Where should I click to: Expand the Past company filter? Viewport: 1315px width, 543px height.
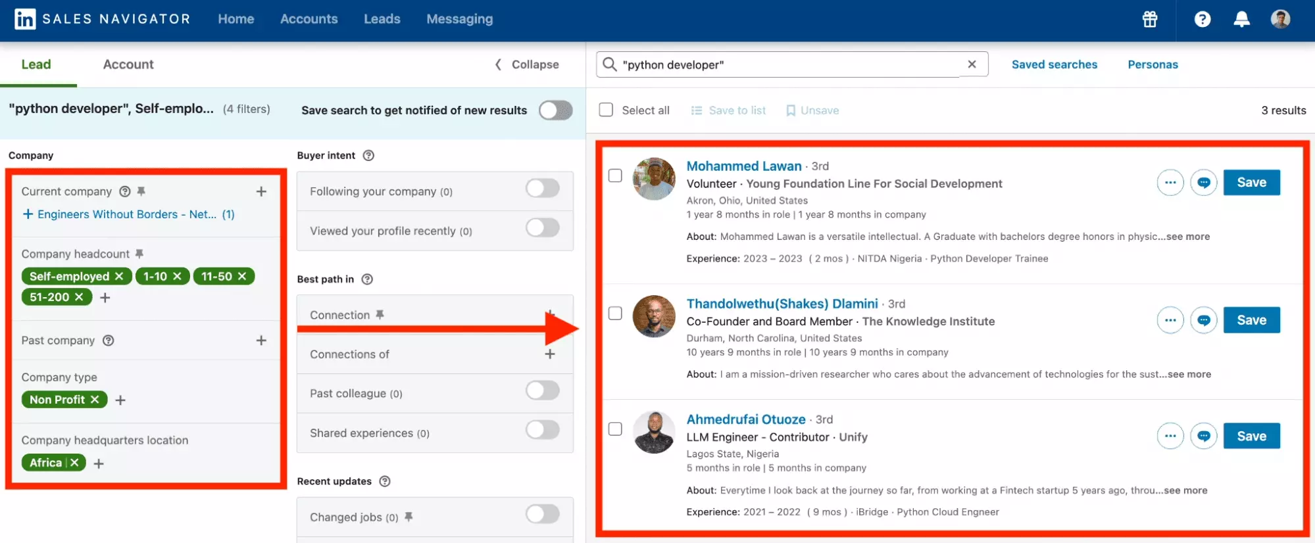(x=261, y=341)
